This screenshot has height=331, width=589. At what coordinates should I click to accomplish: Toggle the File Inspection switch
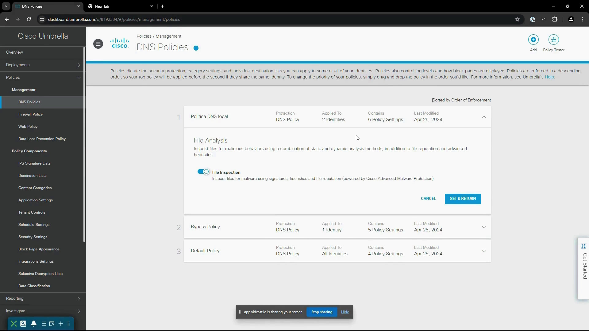pos(203,172)
